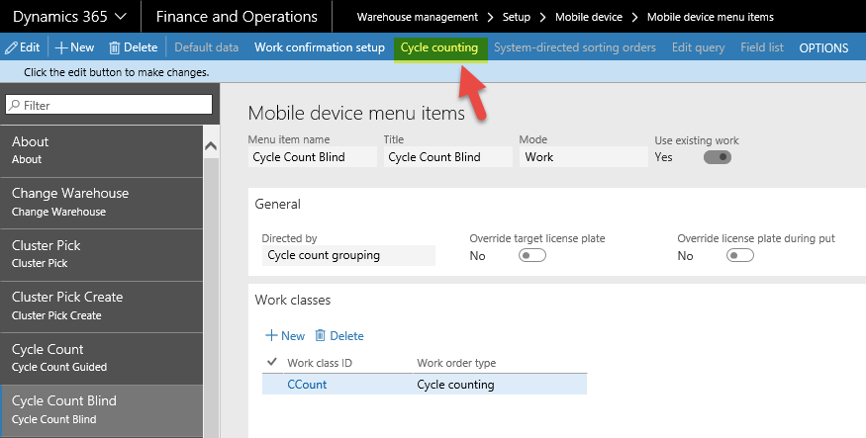Viewport: 866px width, 438px height.
Task: Navigate to Warehouse management breadcrumb
Action: (416, 17)
